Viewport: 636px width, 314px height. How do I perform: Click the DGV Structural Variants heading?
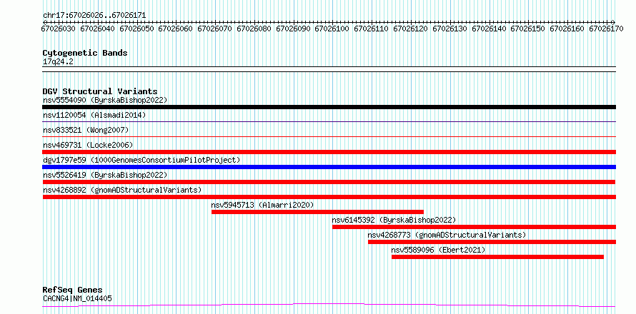pos(100,91)
